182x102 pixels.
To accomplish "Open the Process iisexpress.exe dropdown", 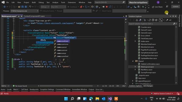I will tap(24, 11).
